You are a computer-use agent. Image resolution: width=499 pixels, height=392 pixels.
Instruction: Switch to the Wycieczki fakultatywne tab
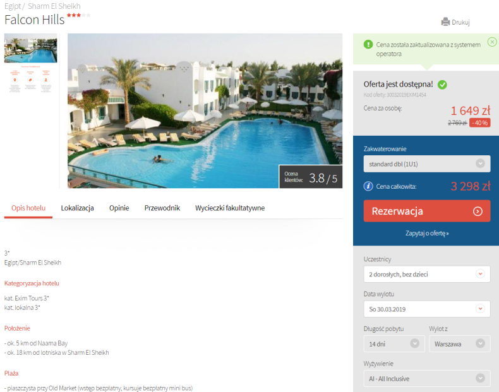coord(230,208)
